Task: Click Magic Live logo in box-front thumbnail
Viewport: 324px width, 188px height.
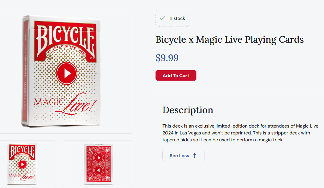Action: tap(22, 176)
